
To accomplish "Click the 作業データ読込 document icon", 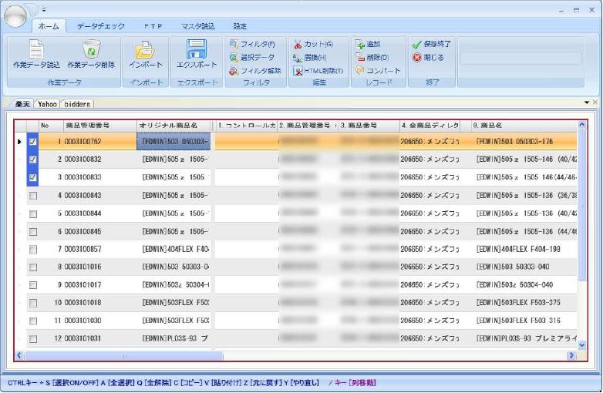I will click(x=36, y=49).
